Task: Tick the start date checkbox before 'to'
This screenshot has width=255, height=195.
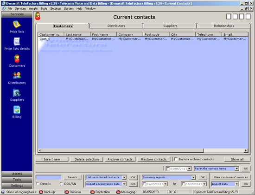Action: coord(144,184)
